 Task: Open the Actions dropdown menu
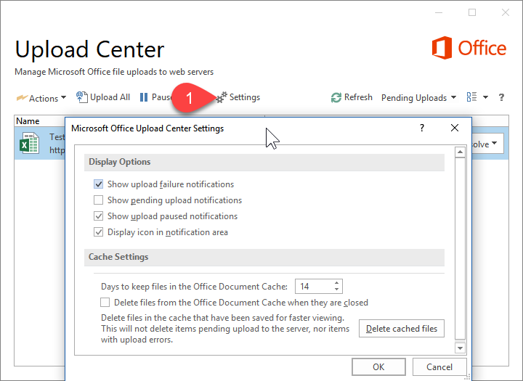[41, 98]
